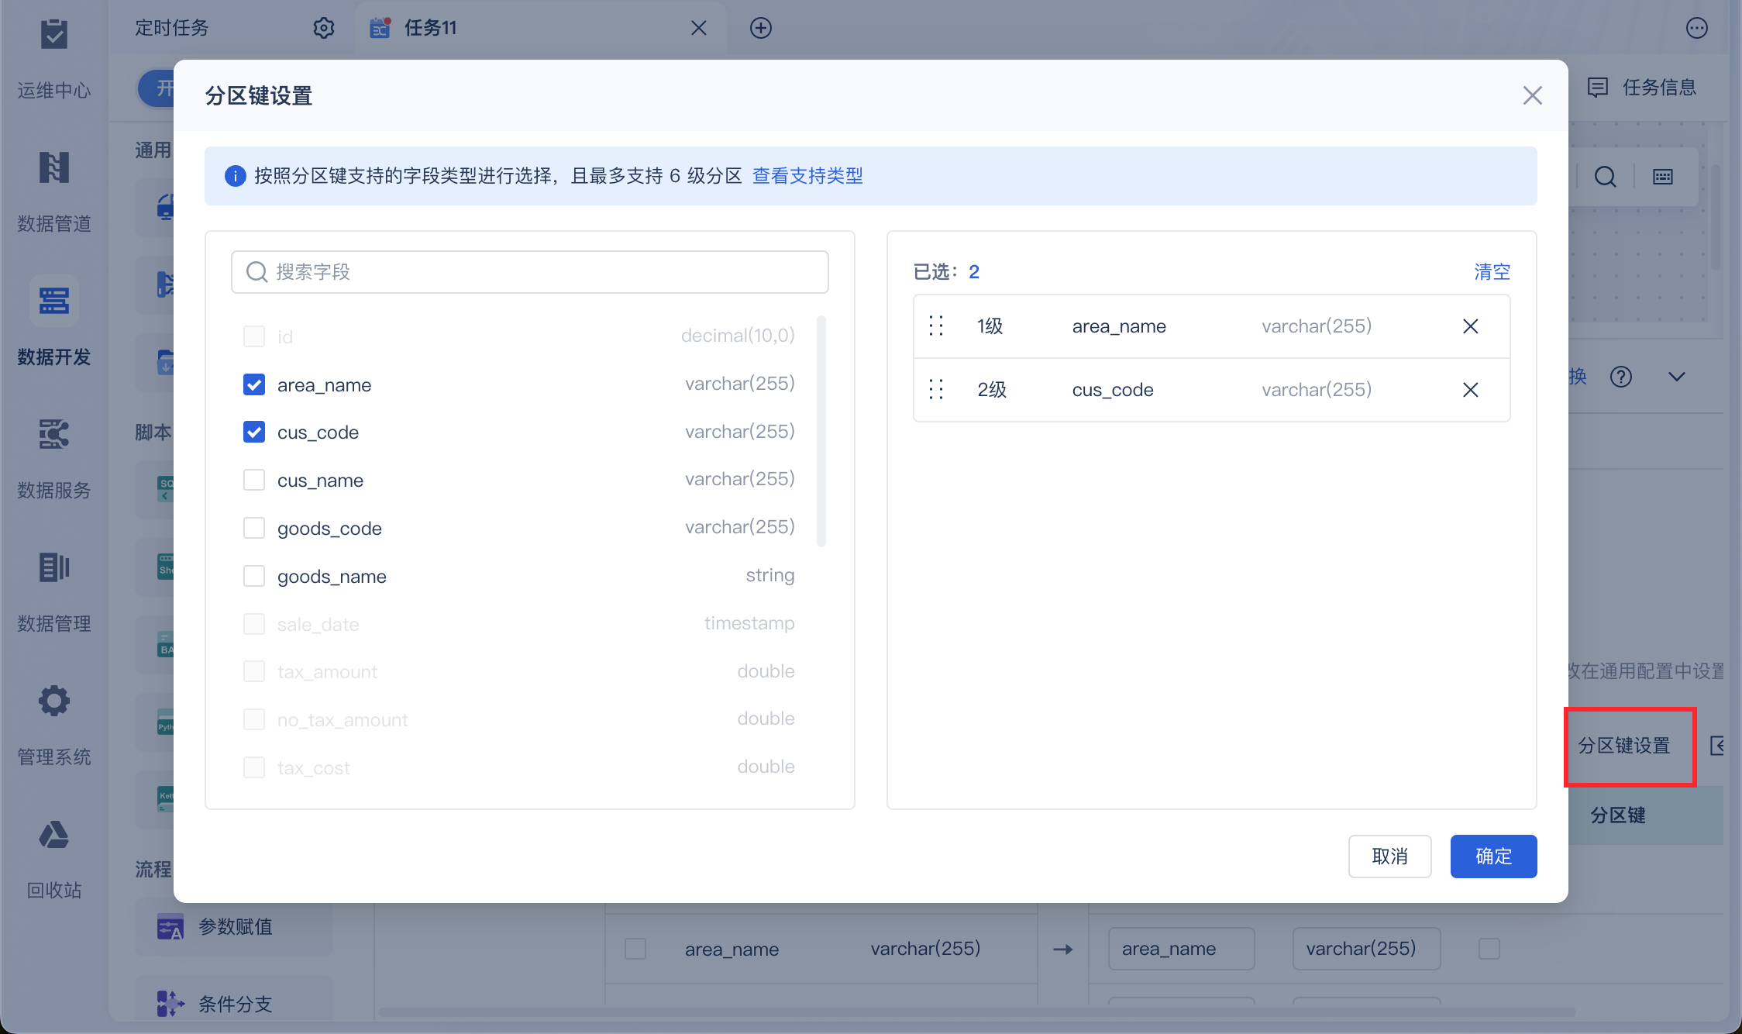Add a new tab with plus icon

pos(761,29)
